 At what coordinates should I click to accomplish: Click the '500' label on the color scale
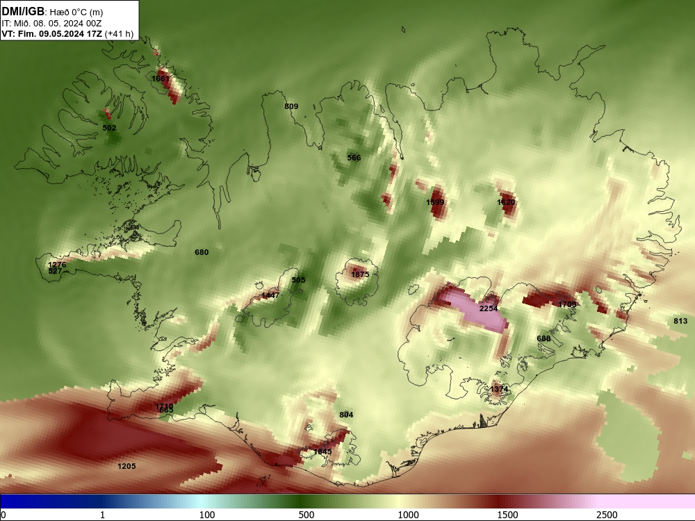[306, 515]
